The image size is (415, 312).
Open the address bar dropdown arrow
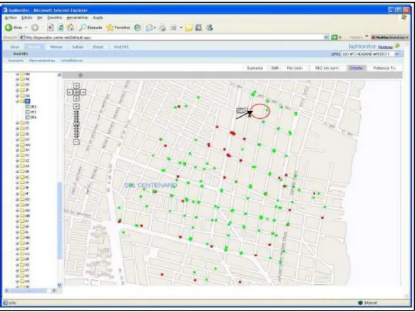tap(326, 37)
